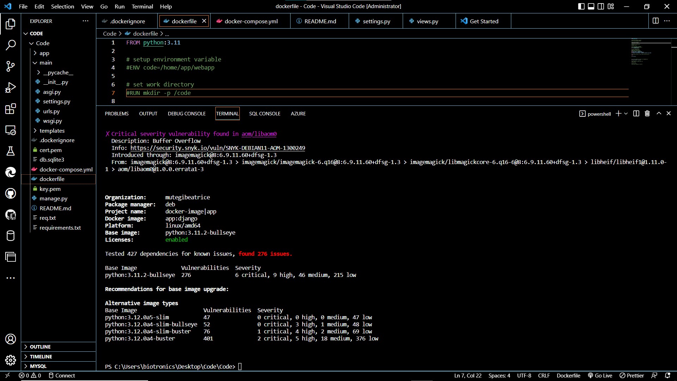Click Connect in status bar
Image resolution: width=677 pixels, height=381 pixels.
(x=62, y=375)
